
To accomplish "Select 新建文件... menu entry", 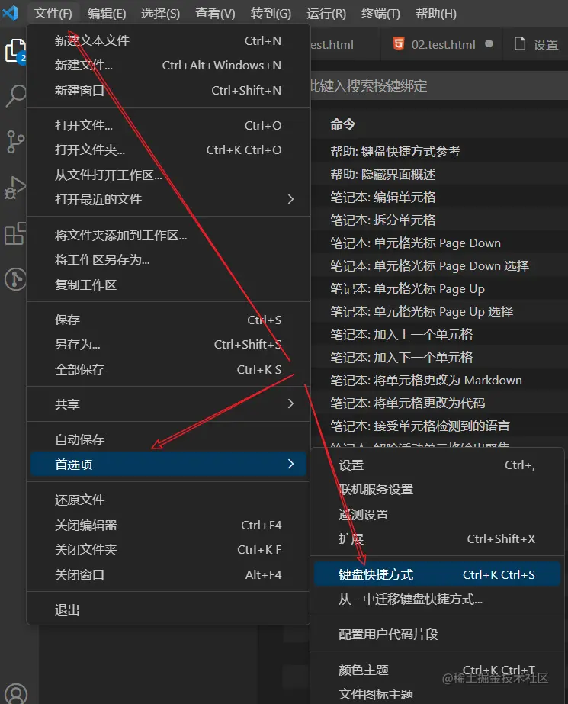I will pyautogui.click(x=168, y=66).
